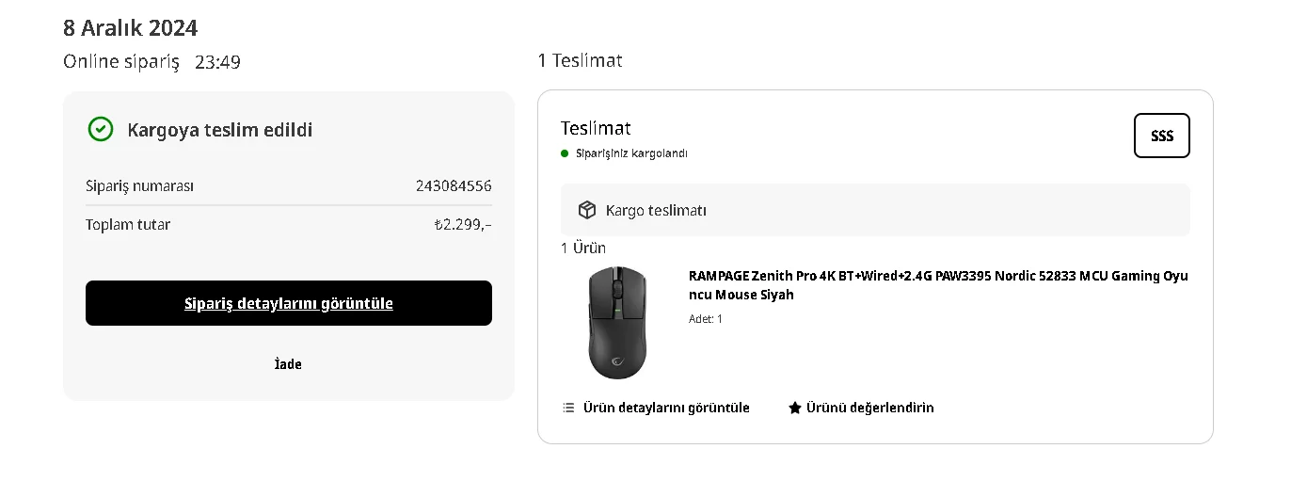This screenshot has width=1291, height=481.
Task: Click the Kargo teslimatı row
Action: [875, 209]
